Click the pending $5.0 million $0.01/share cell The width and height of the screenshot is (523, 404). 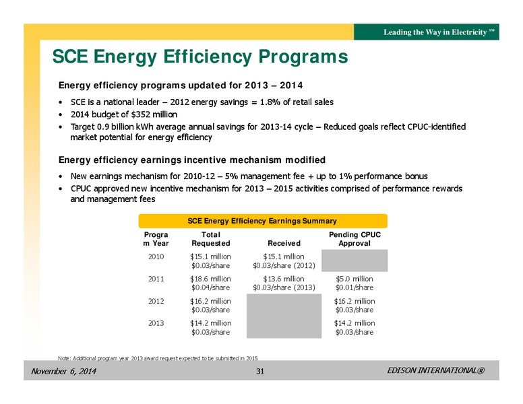[x=355, y=283]
